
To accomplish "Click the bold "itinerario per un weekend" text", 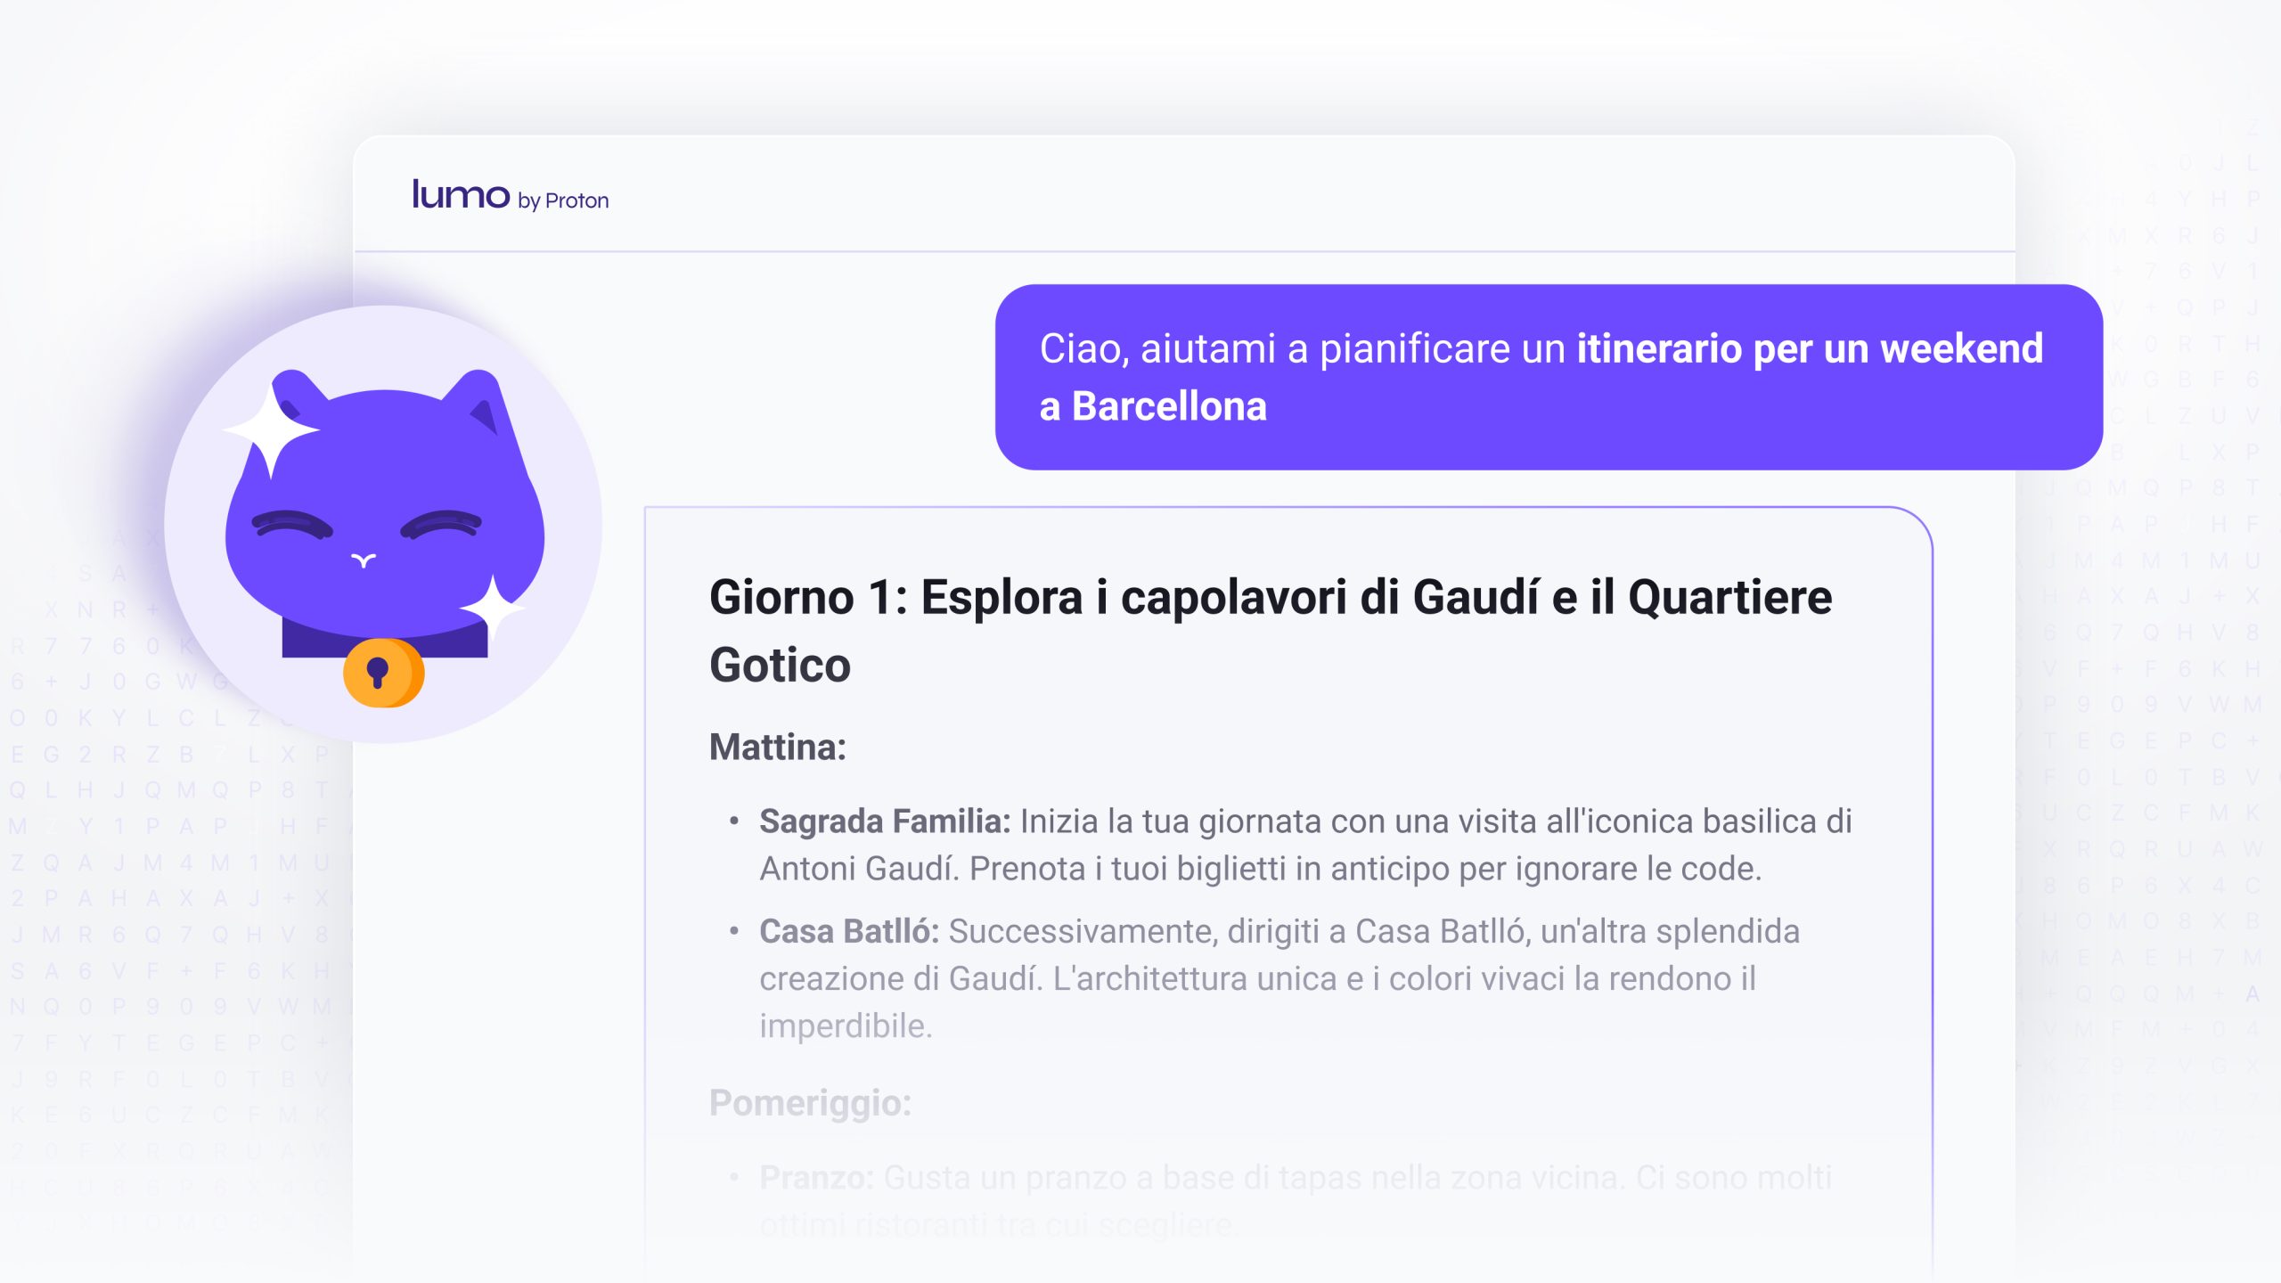I will [1809, 348].
